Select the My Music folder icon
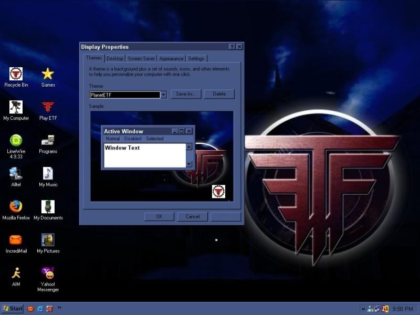Screen dimensions: 420x315 pos(48,174)
